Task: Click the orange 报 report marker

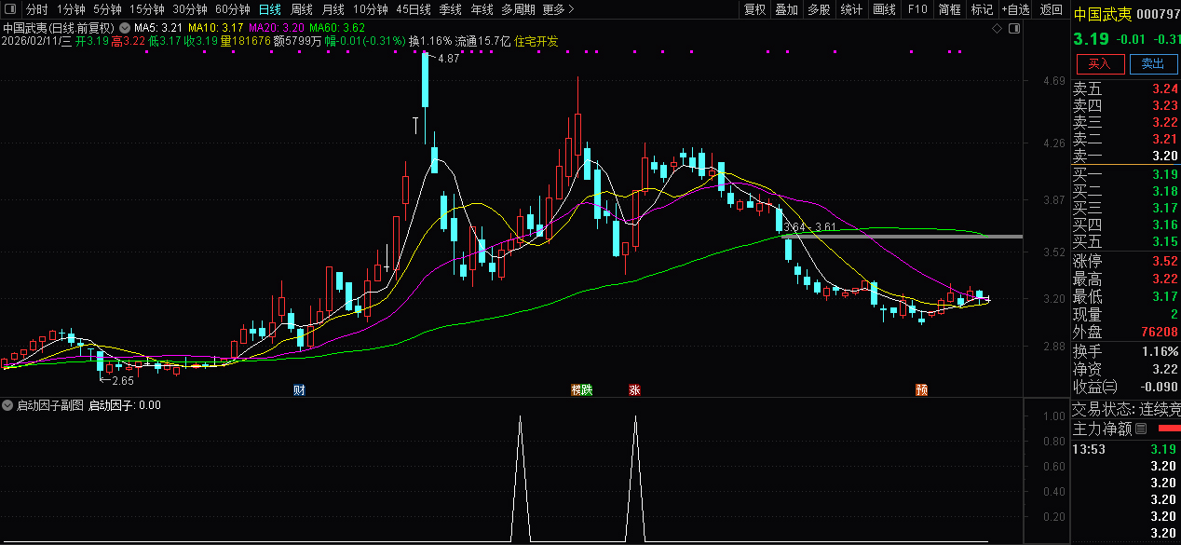Action: [x=577, y=389]
